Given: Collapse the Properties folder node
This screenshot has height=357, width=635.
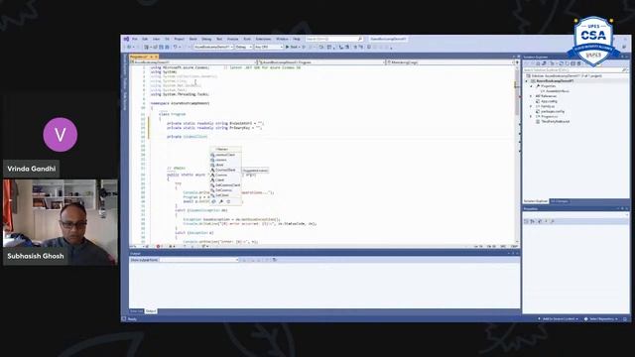Looking at the screenshot, I should (532, 86).
